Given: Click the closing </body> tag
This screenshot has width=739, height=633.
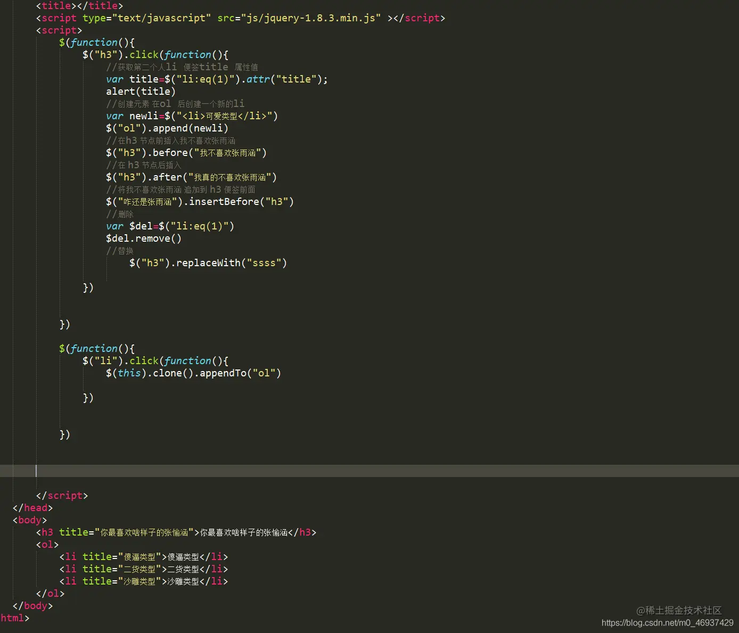Looking at the screenshot, I should click(32, 606).
